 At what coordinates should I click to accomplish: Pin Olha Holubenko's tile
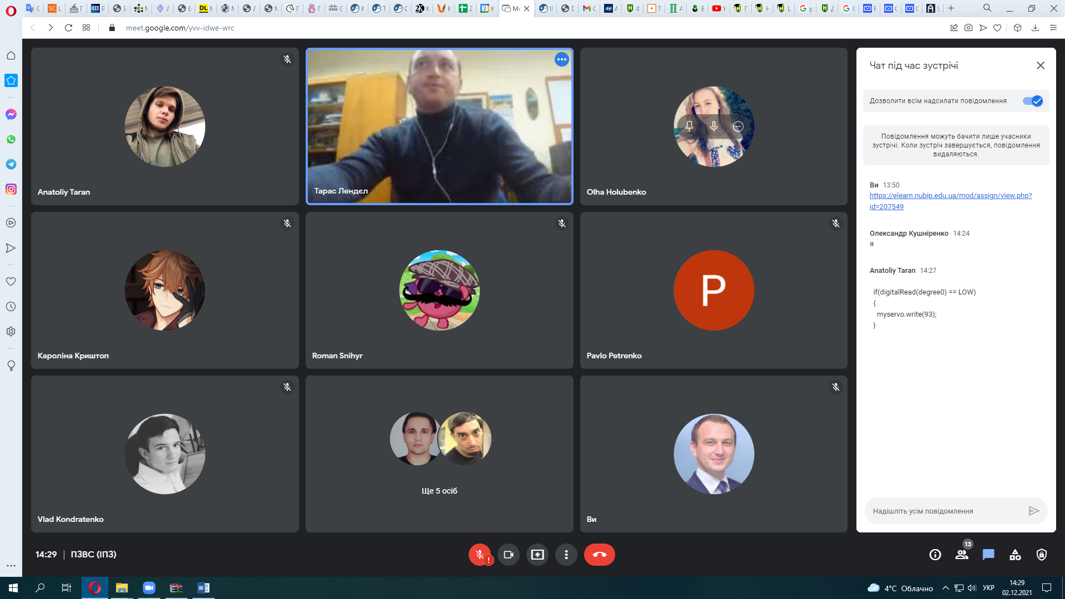point(689,126)
